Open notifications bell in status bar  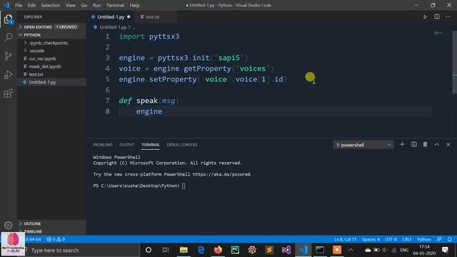click(x=449, y=239)
